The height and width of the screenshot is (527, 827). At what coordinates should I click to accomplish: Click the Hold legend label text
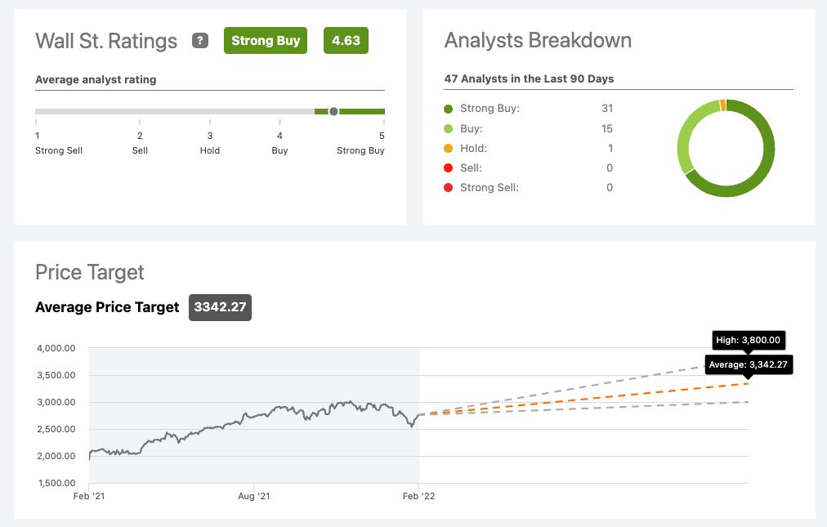(x=473, y=149)
